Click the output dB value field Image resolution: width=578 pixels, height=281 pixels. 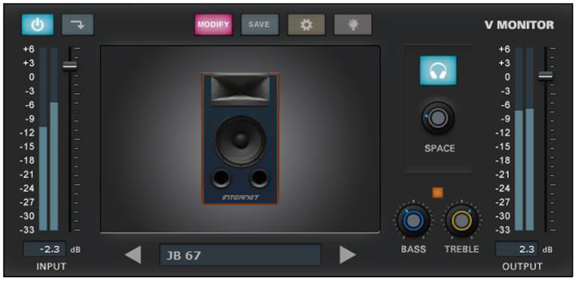pos(517,249)
